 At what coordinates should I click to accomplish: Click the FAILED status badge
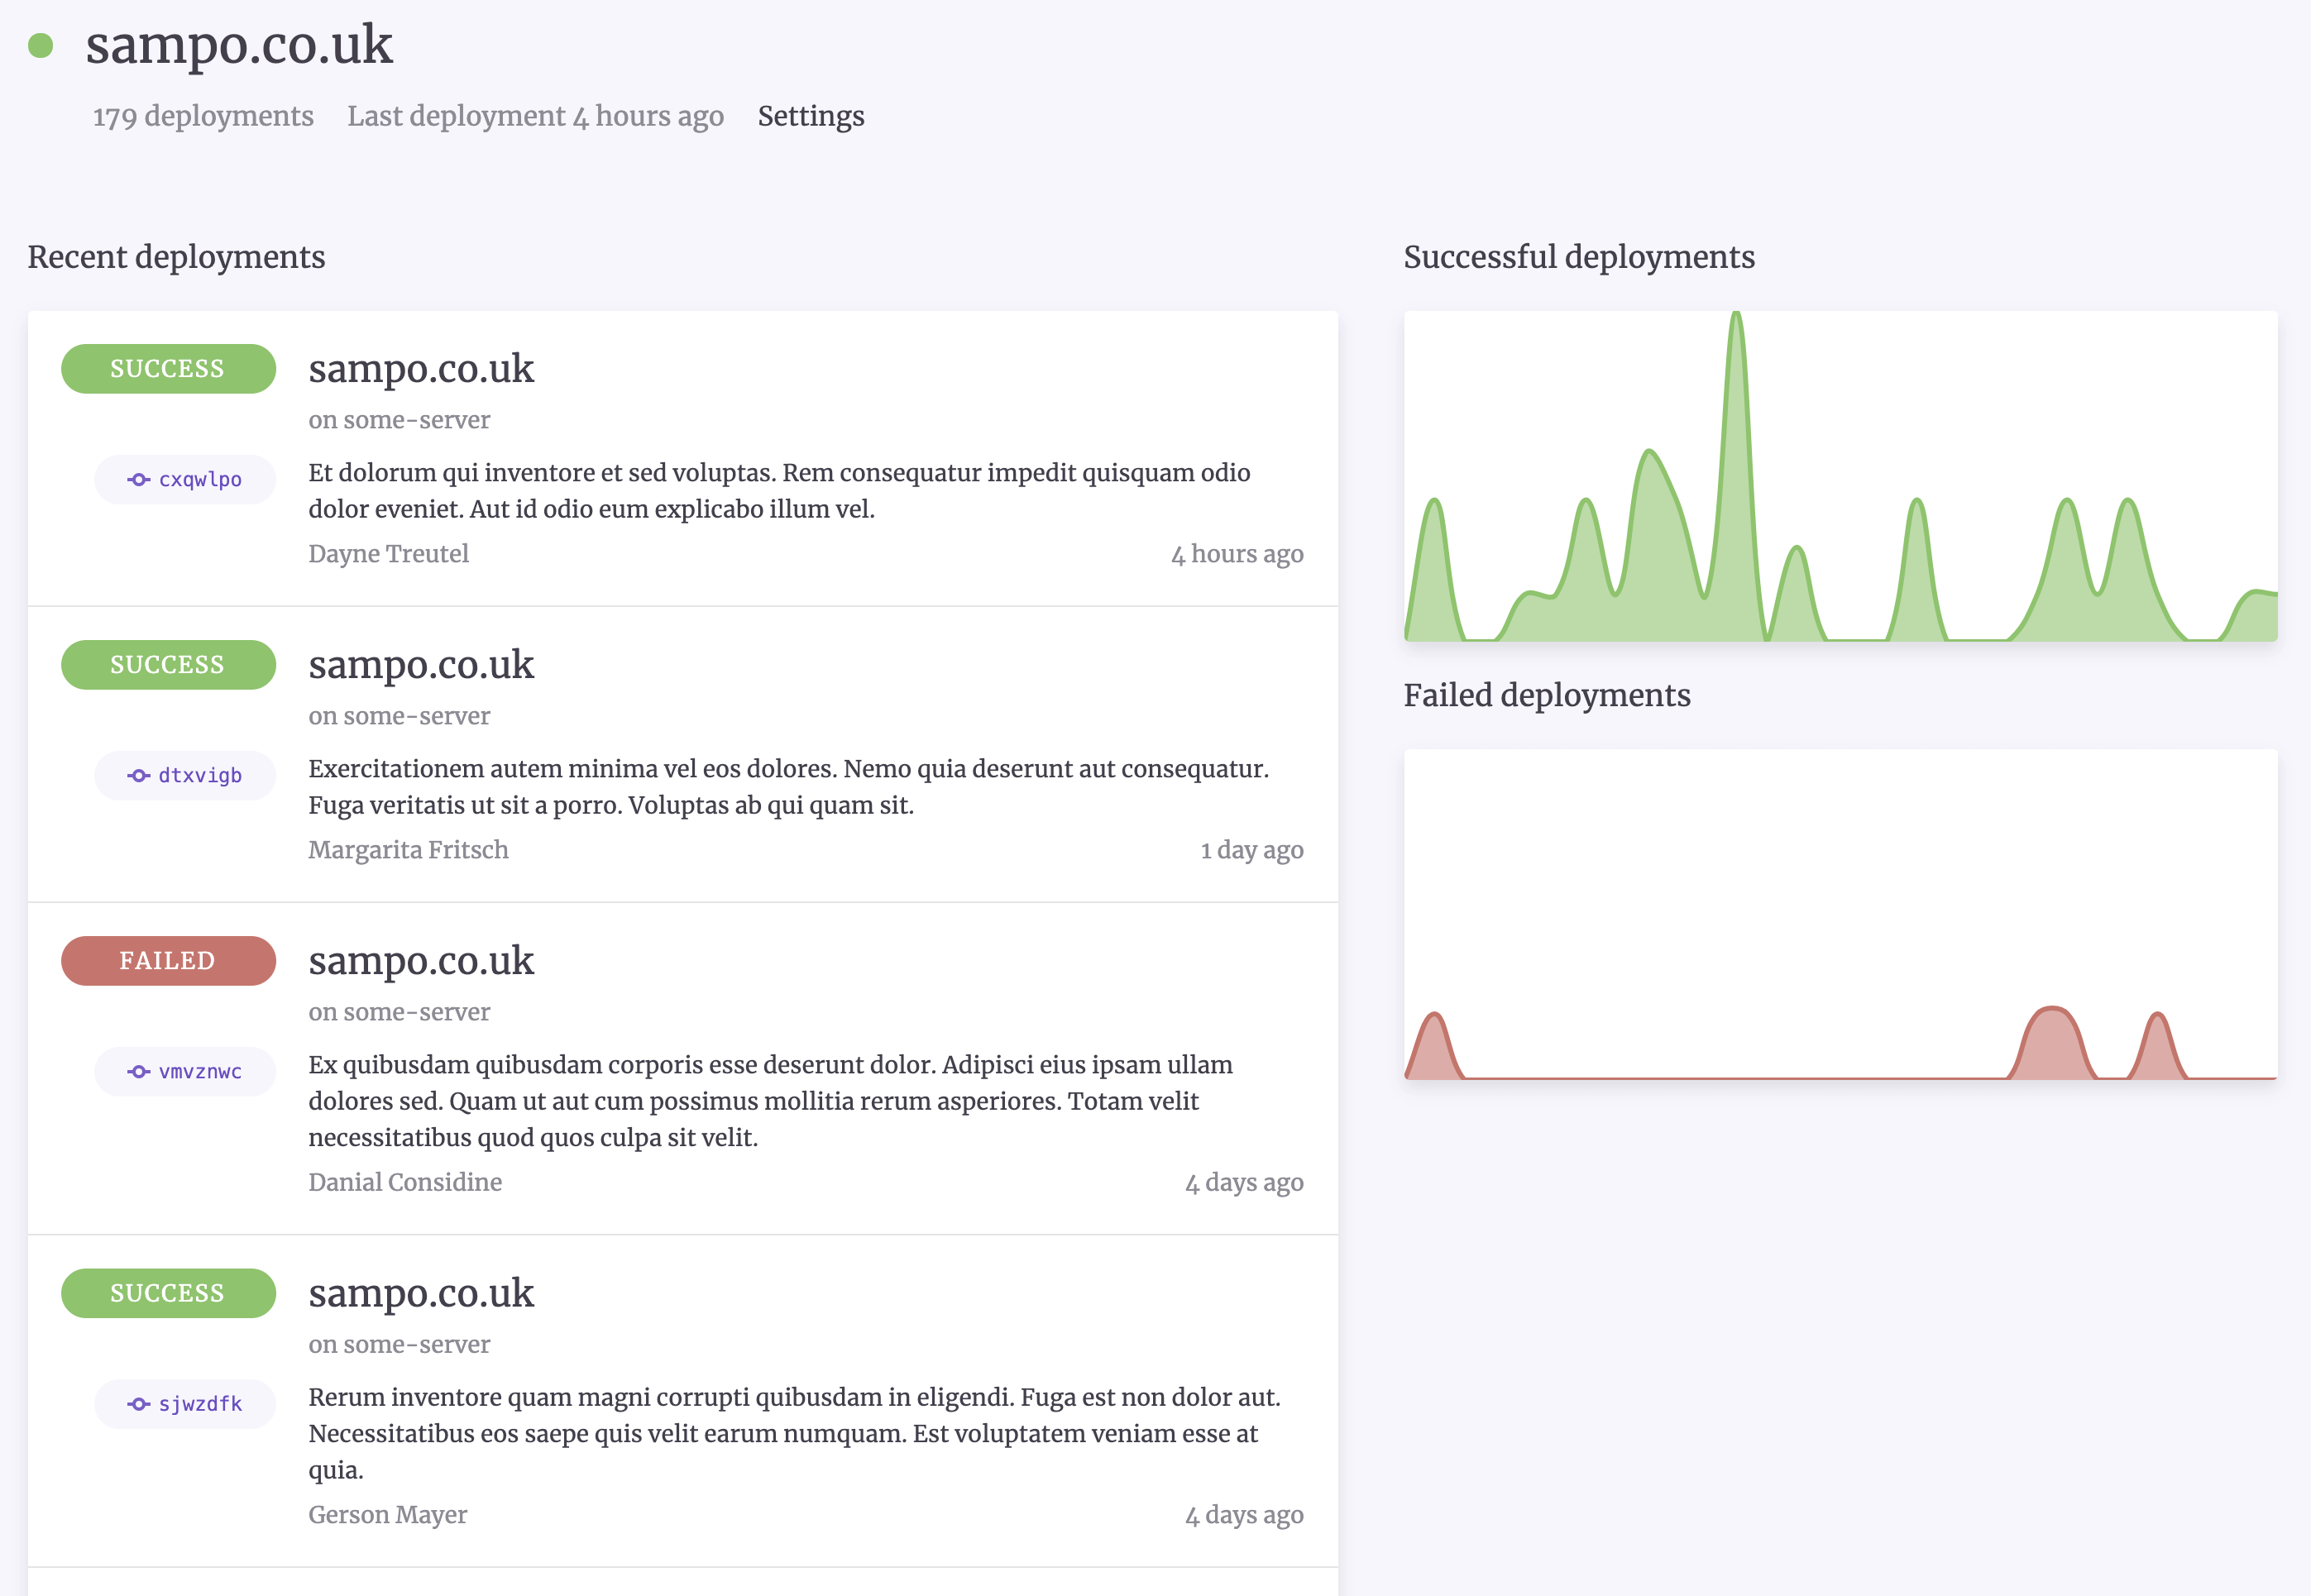[168, 961]
